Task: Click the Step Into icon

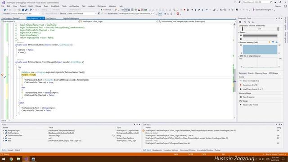Action: pos(196,10)
